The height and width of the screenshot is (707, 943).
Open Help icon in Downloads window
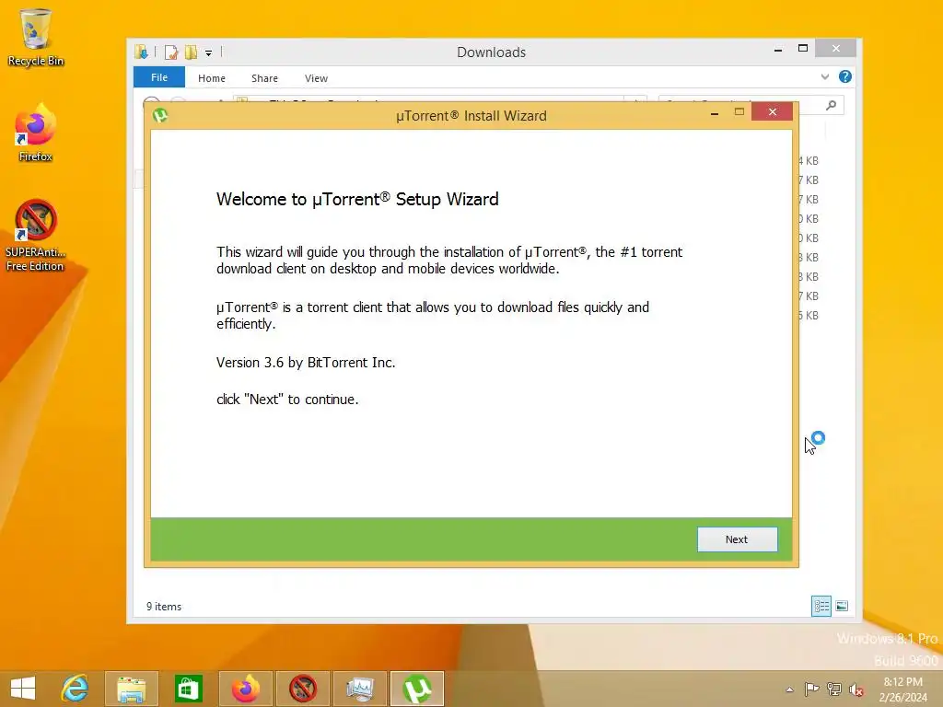(845, 76)
